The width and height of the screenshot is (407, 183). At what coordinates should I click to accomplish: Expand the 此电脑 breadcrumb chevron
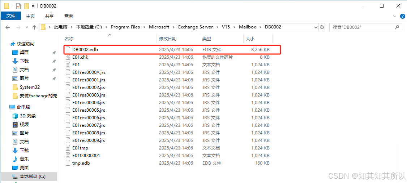pos(72,27)
